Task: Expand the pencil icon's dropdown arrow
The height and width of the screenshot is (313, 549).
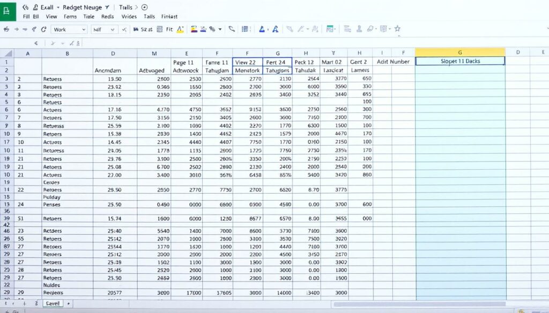Action: tap(307, 29)
